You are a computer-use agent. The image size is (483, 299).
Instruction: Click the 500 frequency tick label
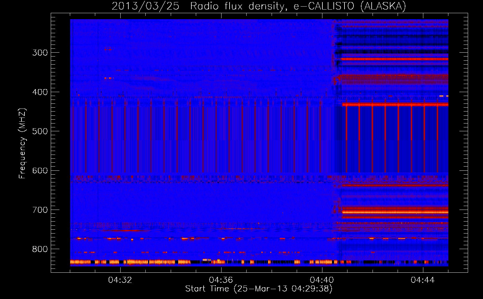coord(40,131)
